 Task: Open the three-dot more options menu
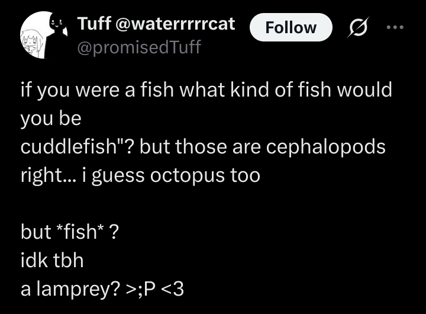[x=395, y=27]
